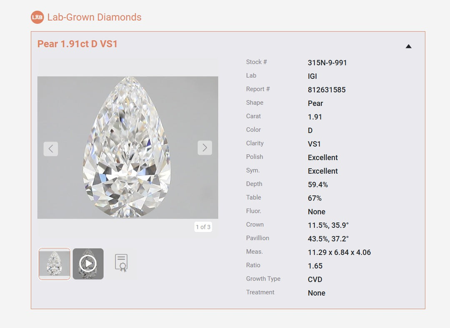Click the "1 of 3" image counter

(203, 227)
